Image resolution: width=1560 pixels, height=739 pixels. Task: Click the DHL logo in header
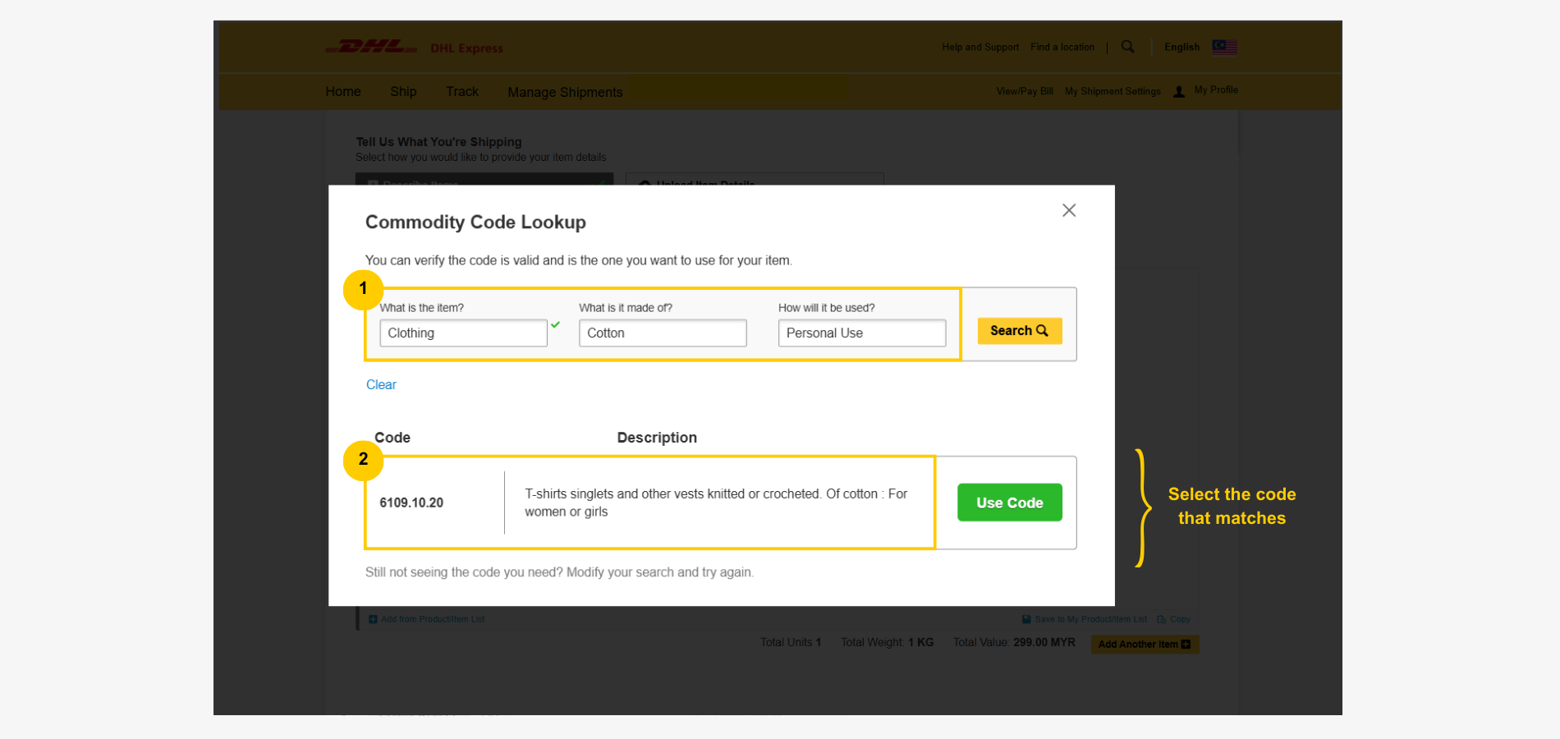[371, 47]
